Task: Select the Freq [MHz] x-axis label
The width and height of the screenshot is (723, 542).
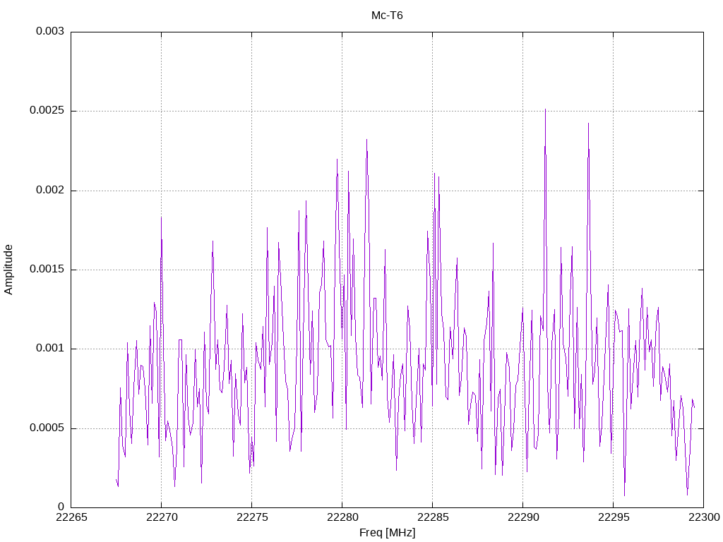Action: pos(387,533)
